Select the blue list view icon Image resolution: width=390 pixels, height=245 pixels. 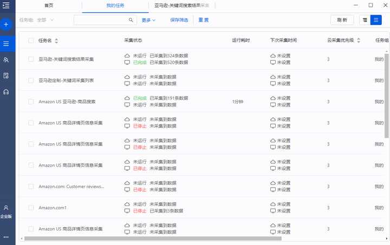pos(376,20)
